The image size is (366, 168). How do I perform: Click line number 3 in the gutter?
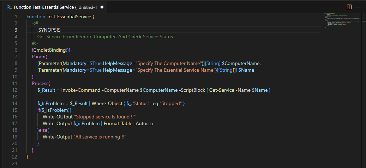[x=16, y=30]
